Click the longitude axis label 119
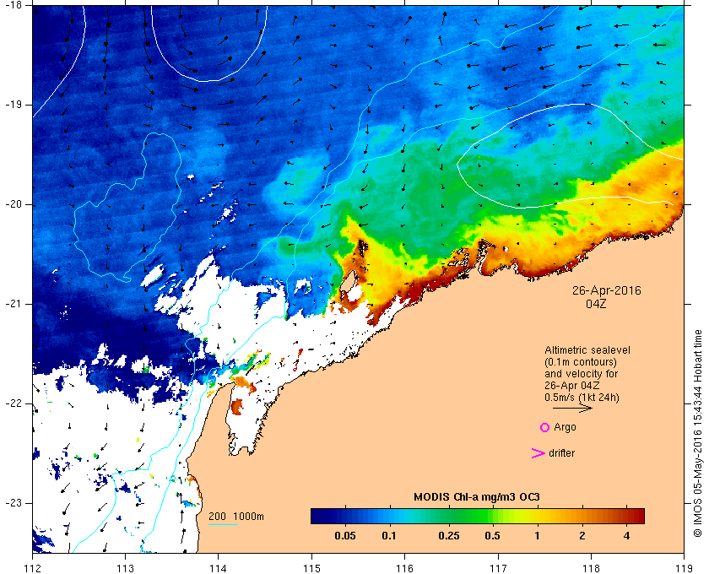The image size is (709, 574). (685, 568)
